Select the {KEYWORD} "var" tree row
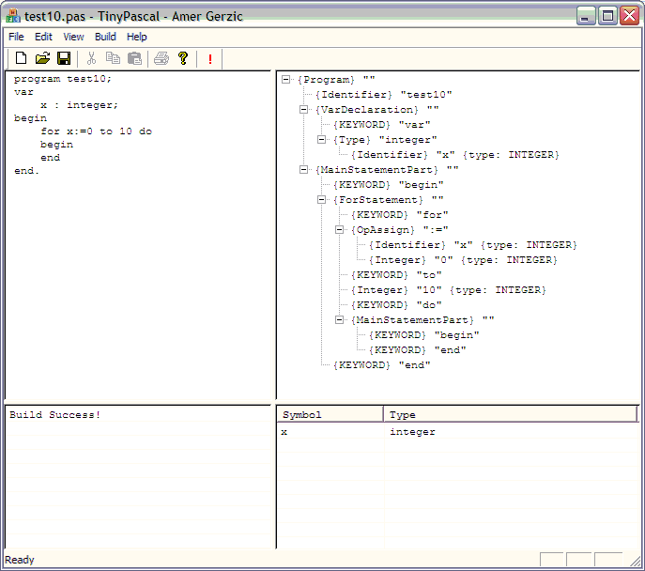The image size is (645, 571). pyautogui.click(x=382, y=125)
